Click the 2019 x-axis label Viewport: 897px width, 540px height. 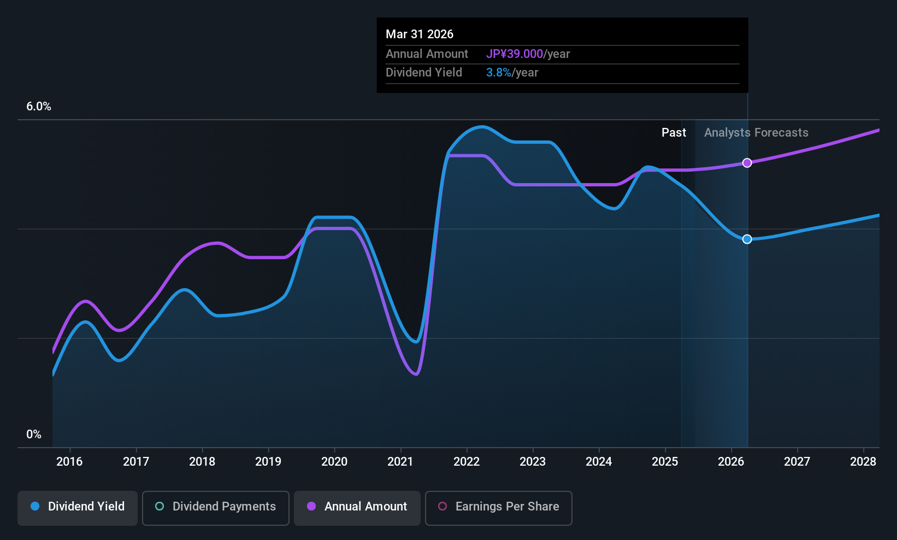(x=268, y=462)
